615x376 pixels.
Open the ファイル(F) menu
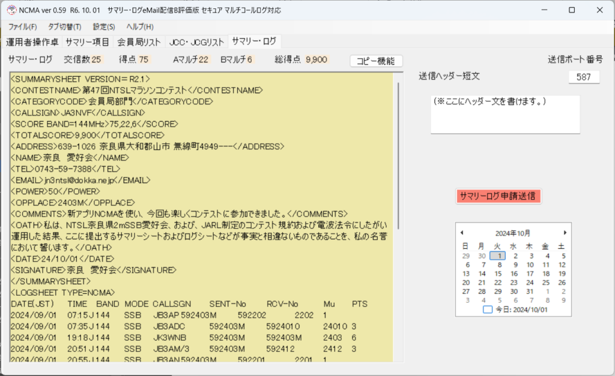23,27
